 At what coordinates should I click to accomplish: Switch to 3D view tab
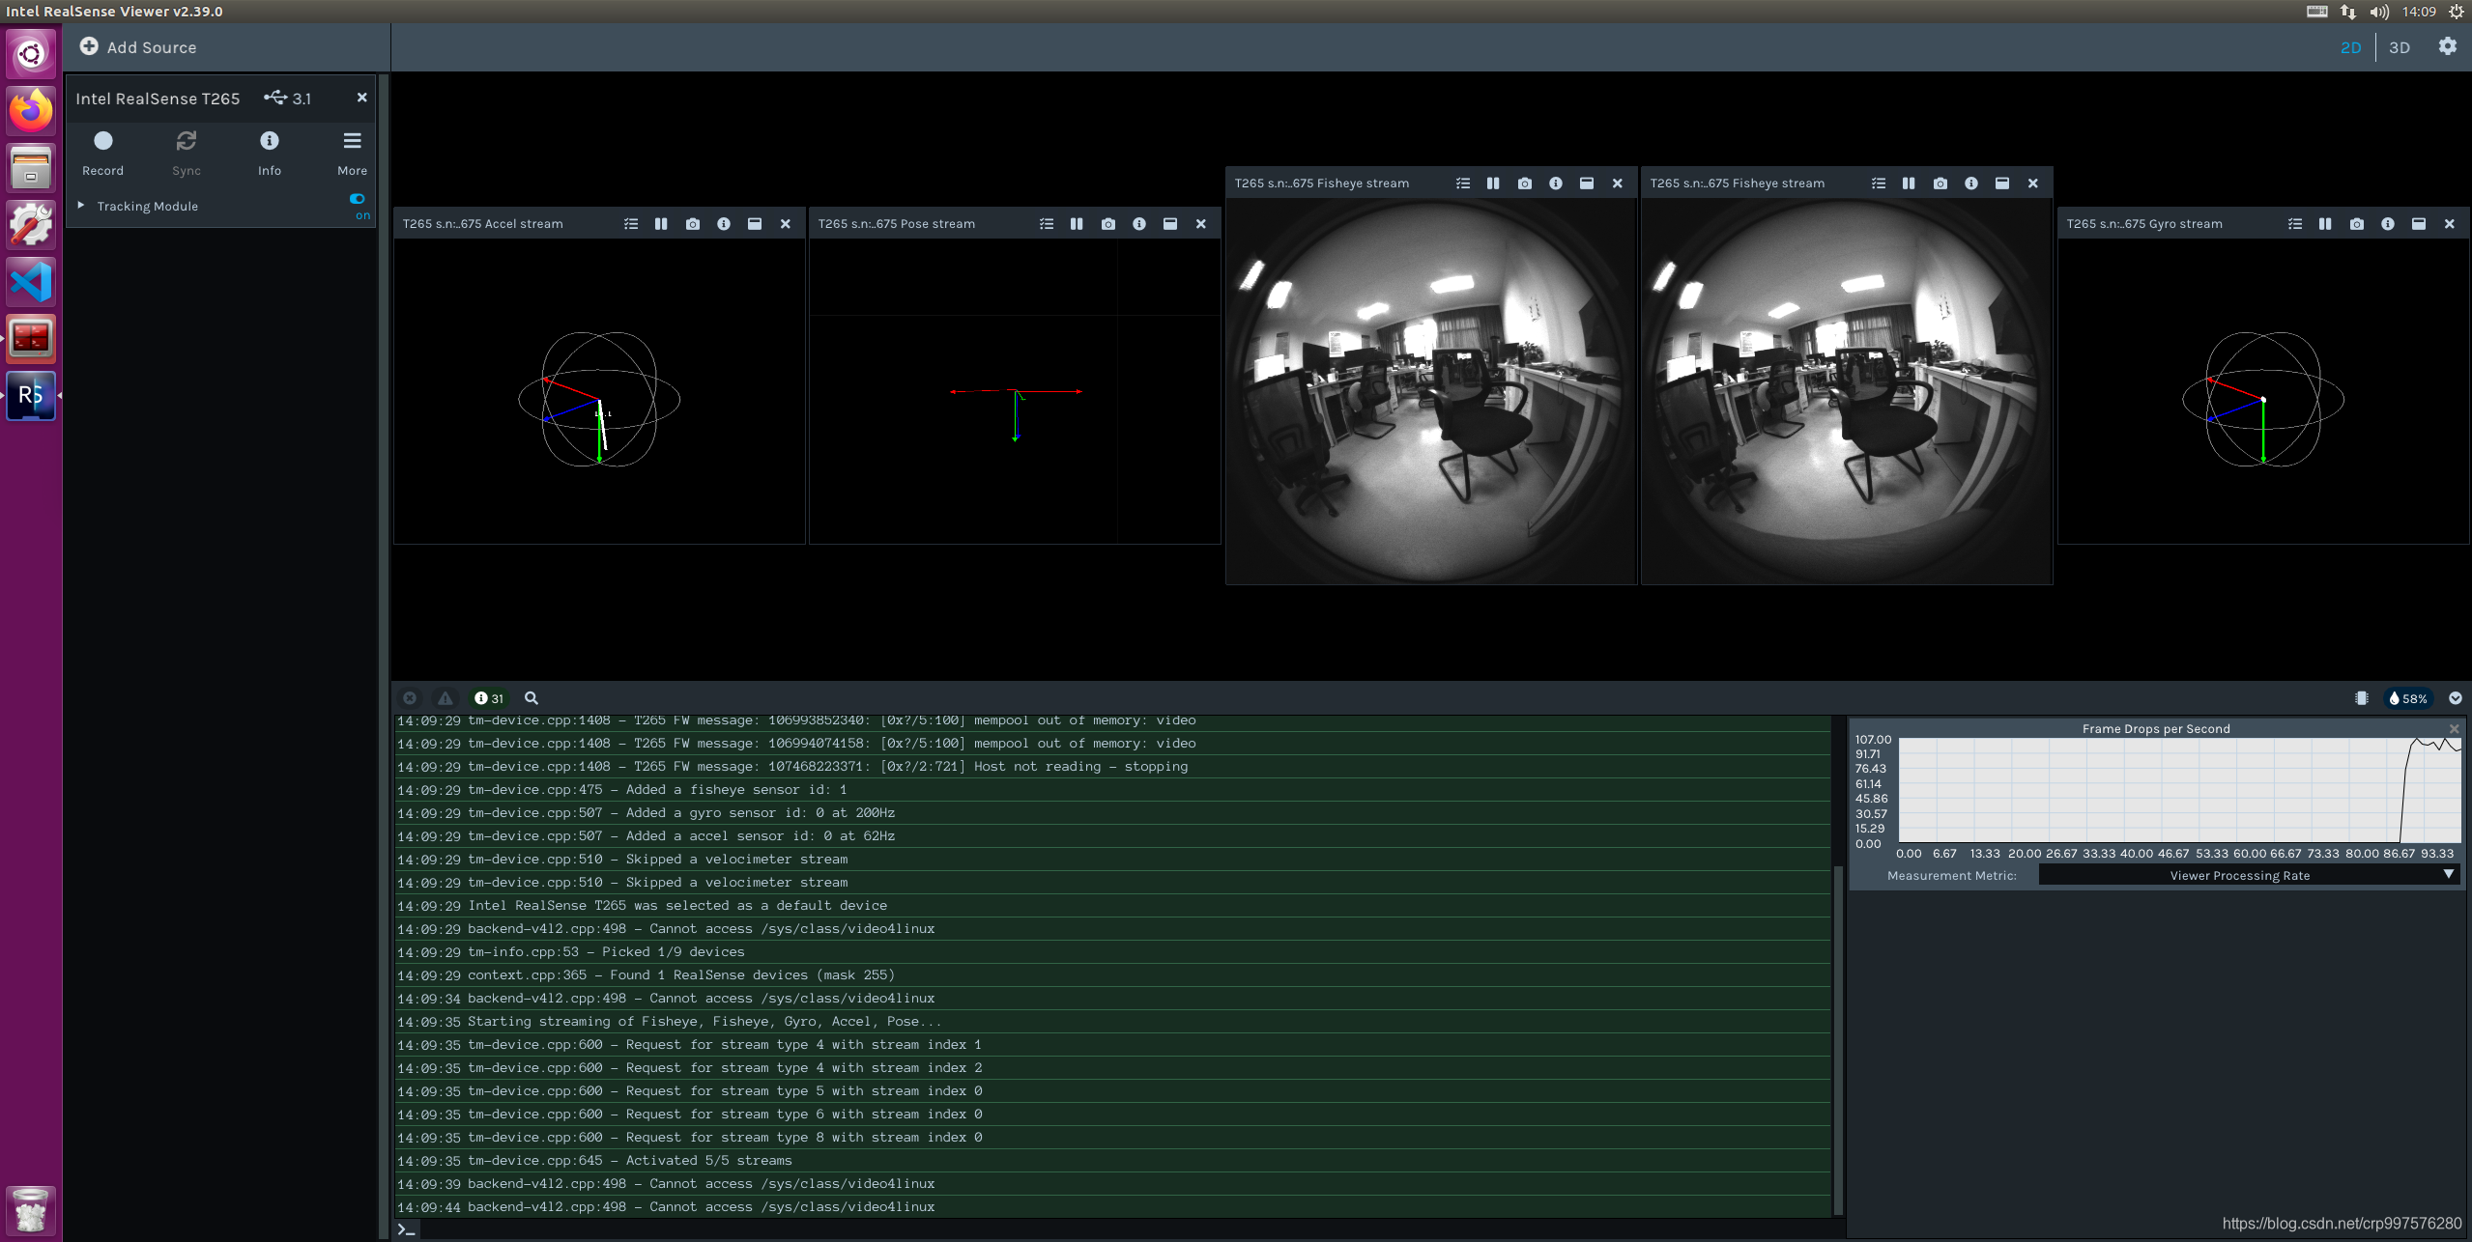[x=2399, y=47]
